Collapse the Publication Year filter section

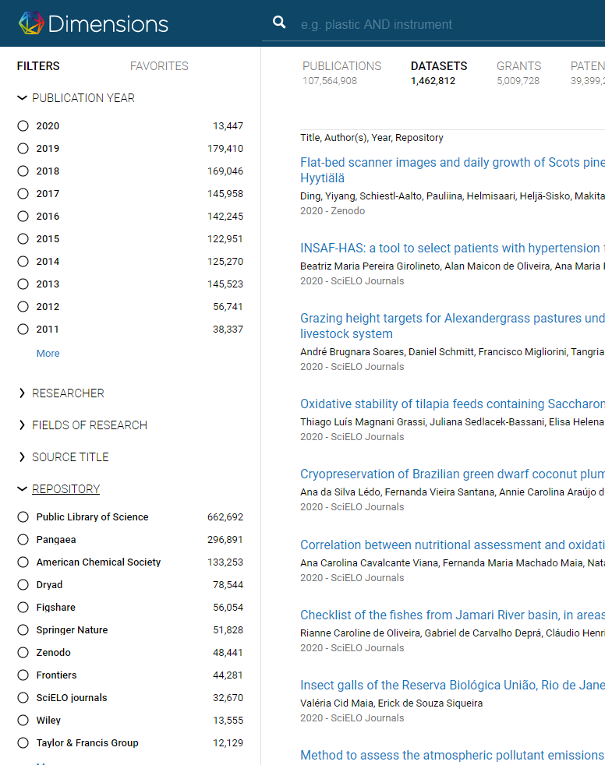pyautogui.click(x=76, y=98)
